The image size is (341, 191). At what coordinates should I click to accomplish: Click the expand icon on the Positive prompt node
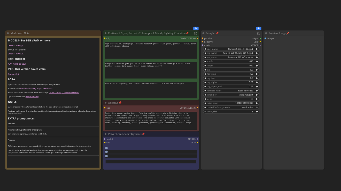(x=196, y=33)
